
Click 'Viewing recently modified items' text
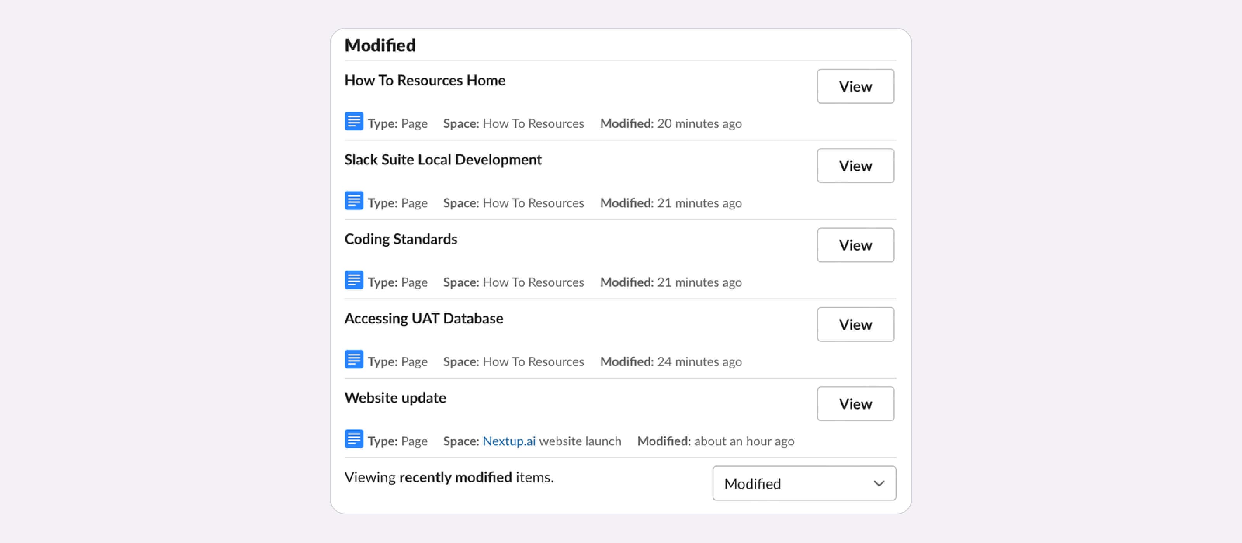(x=449, y=477)
